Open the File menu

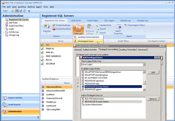[x=4, y=7]
